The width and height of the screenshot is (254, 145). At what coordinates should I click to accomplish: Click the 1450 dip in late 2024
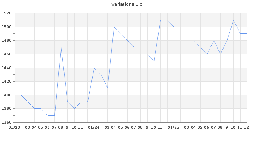tap(154, 61)
